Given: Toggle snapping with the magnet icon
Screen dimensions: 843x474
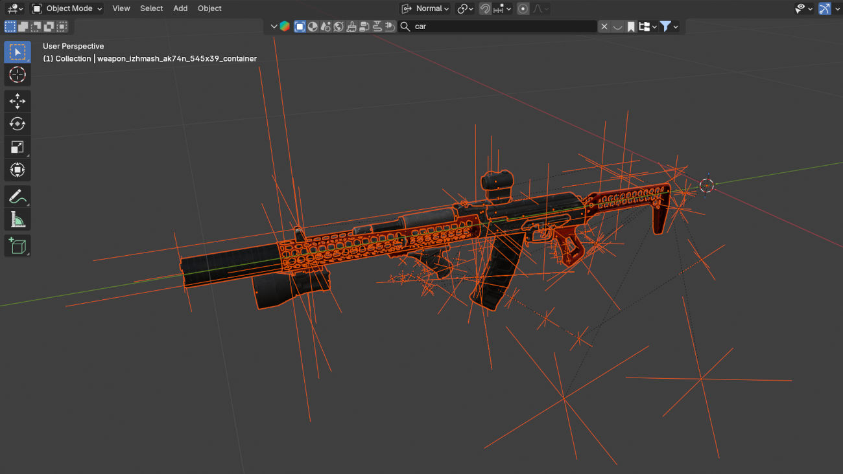Looking at the screenshot, I should [485, 8].
